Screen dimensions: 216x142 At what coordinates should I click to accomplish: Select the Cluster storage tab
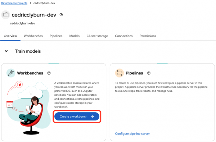coord(97,36)
